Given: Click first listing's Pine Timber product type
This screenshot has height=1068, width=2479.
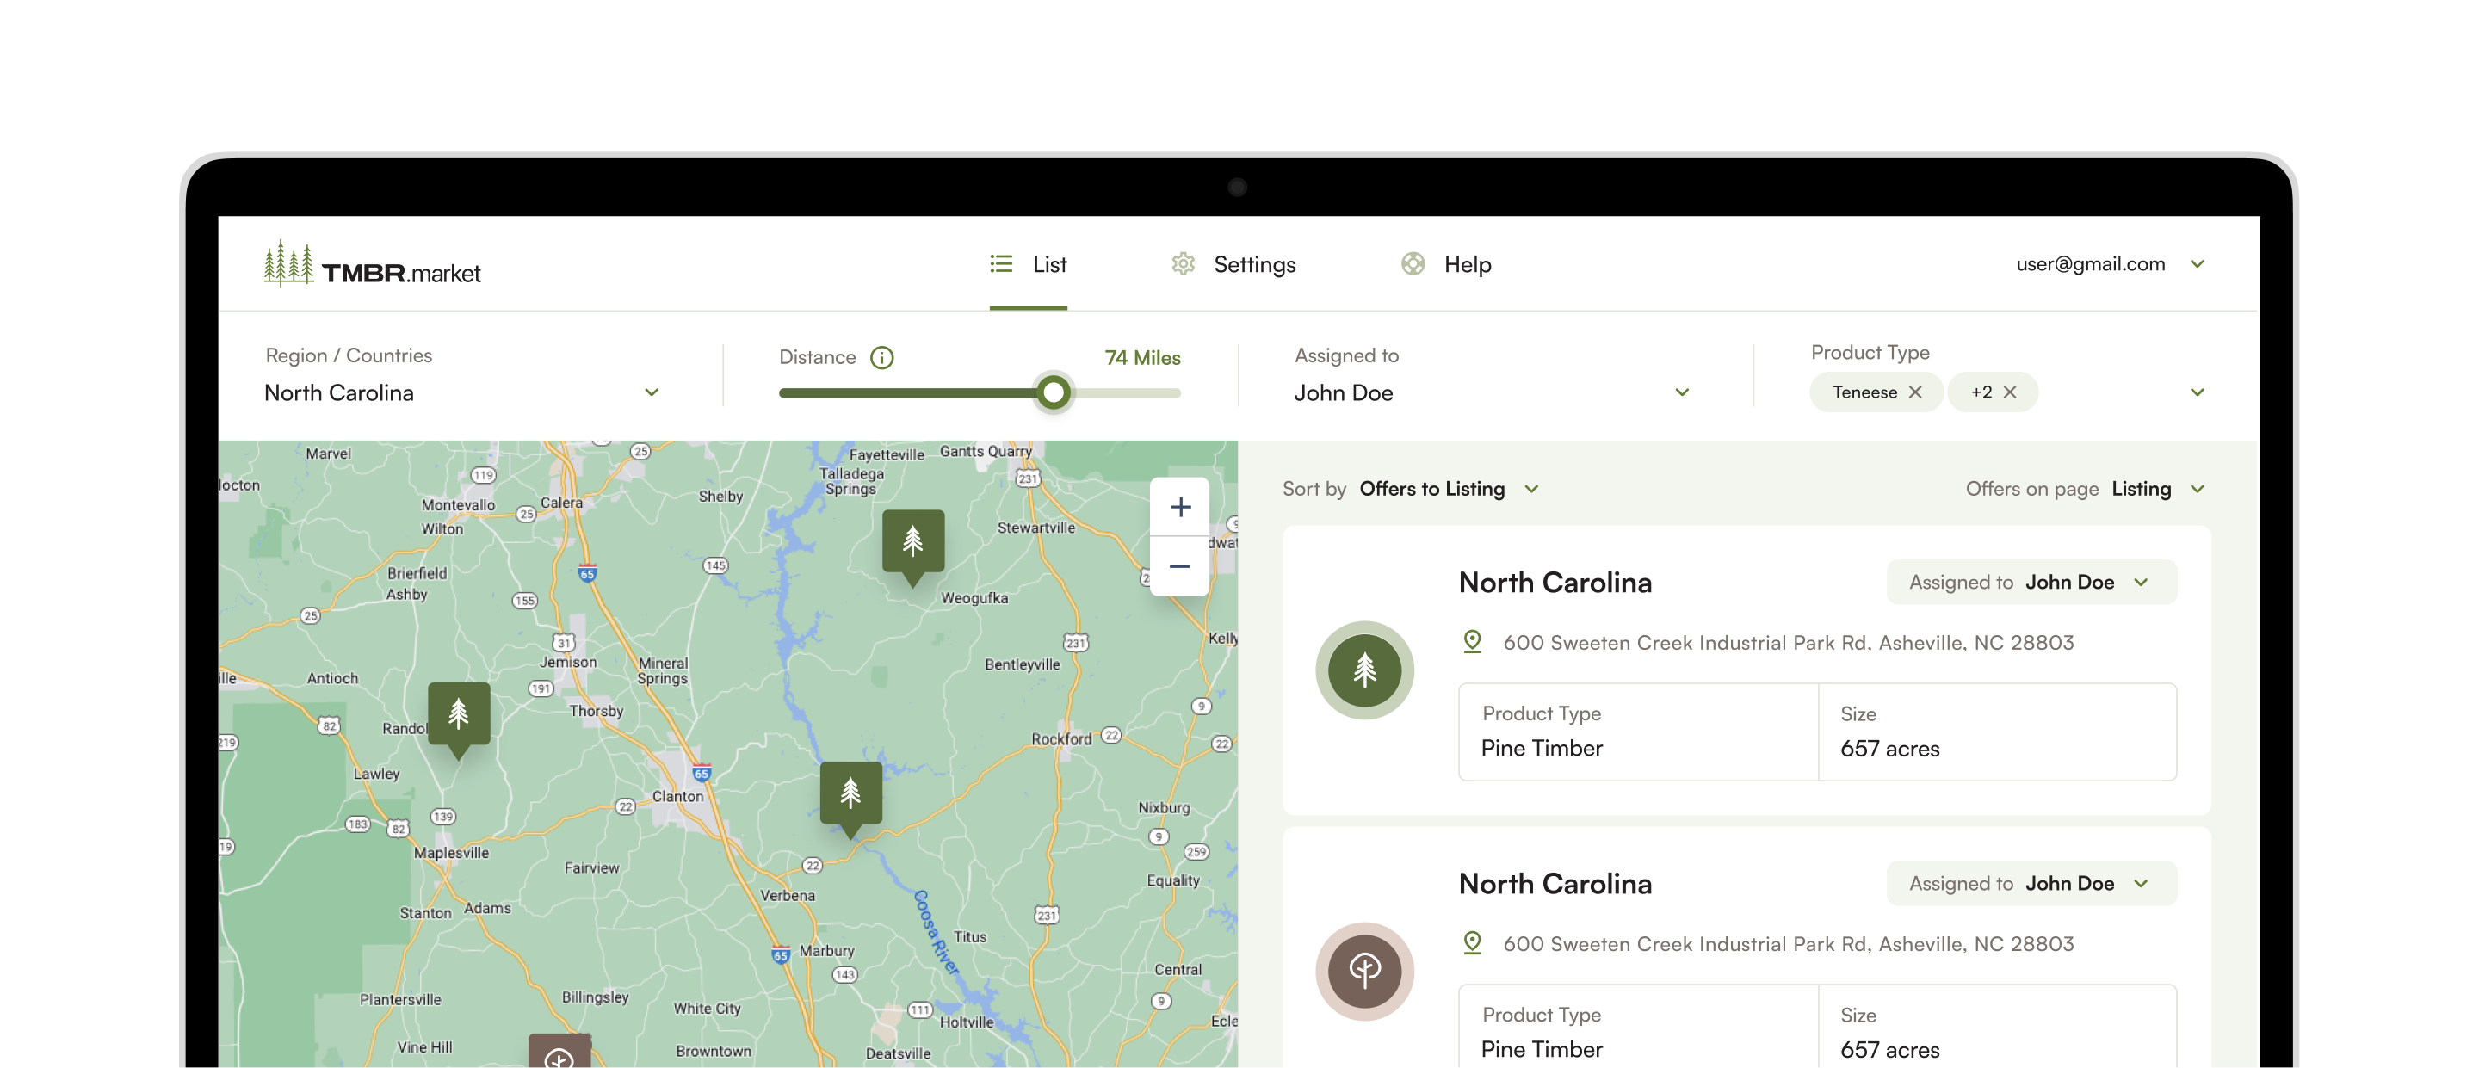Looking at the screenshot, I should pos(1542,748).
